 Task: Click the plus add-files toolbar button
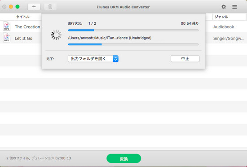coord(34,7)
